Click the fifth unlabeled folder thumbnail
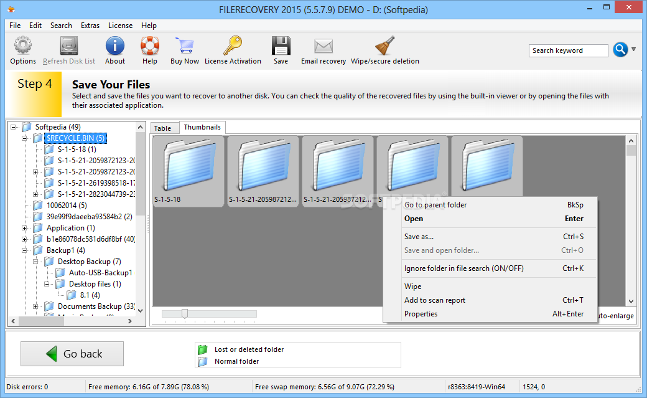 coord(487,167)
